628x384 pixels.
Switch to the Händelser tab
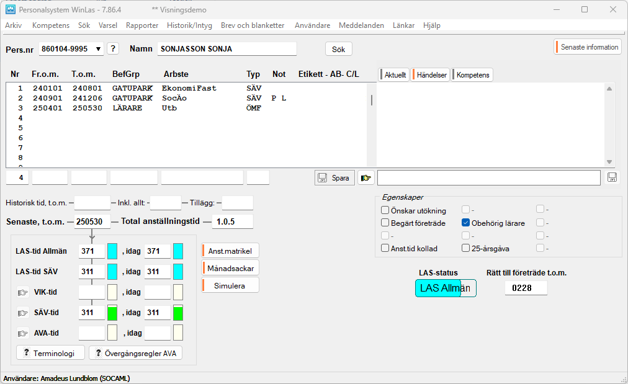431,75
